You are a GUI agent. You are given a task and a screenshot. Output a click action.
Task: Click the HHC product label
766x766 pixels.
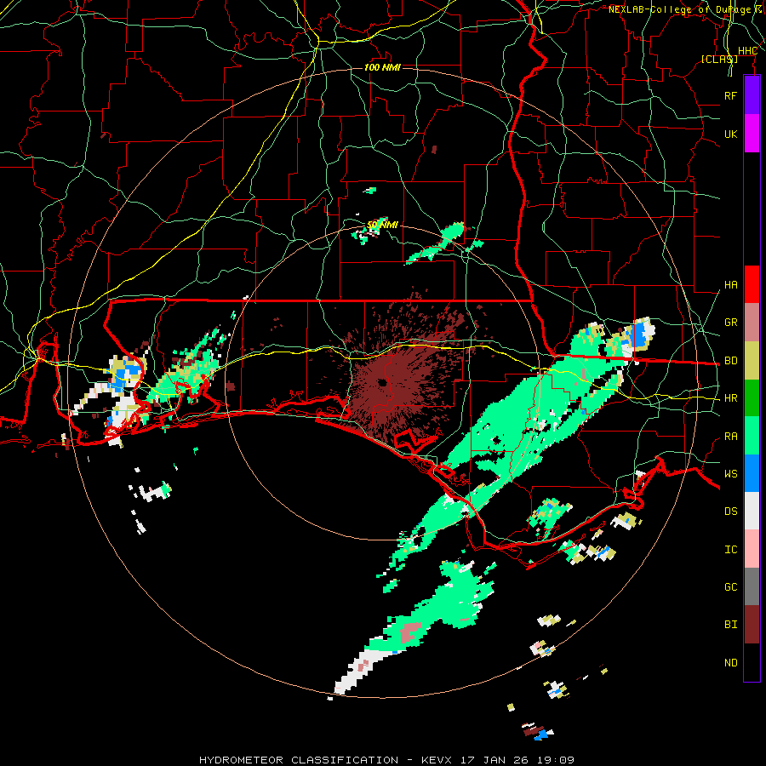[x=747, y=51]
